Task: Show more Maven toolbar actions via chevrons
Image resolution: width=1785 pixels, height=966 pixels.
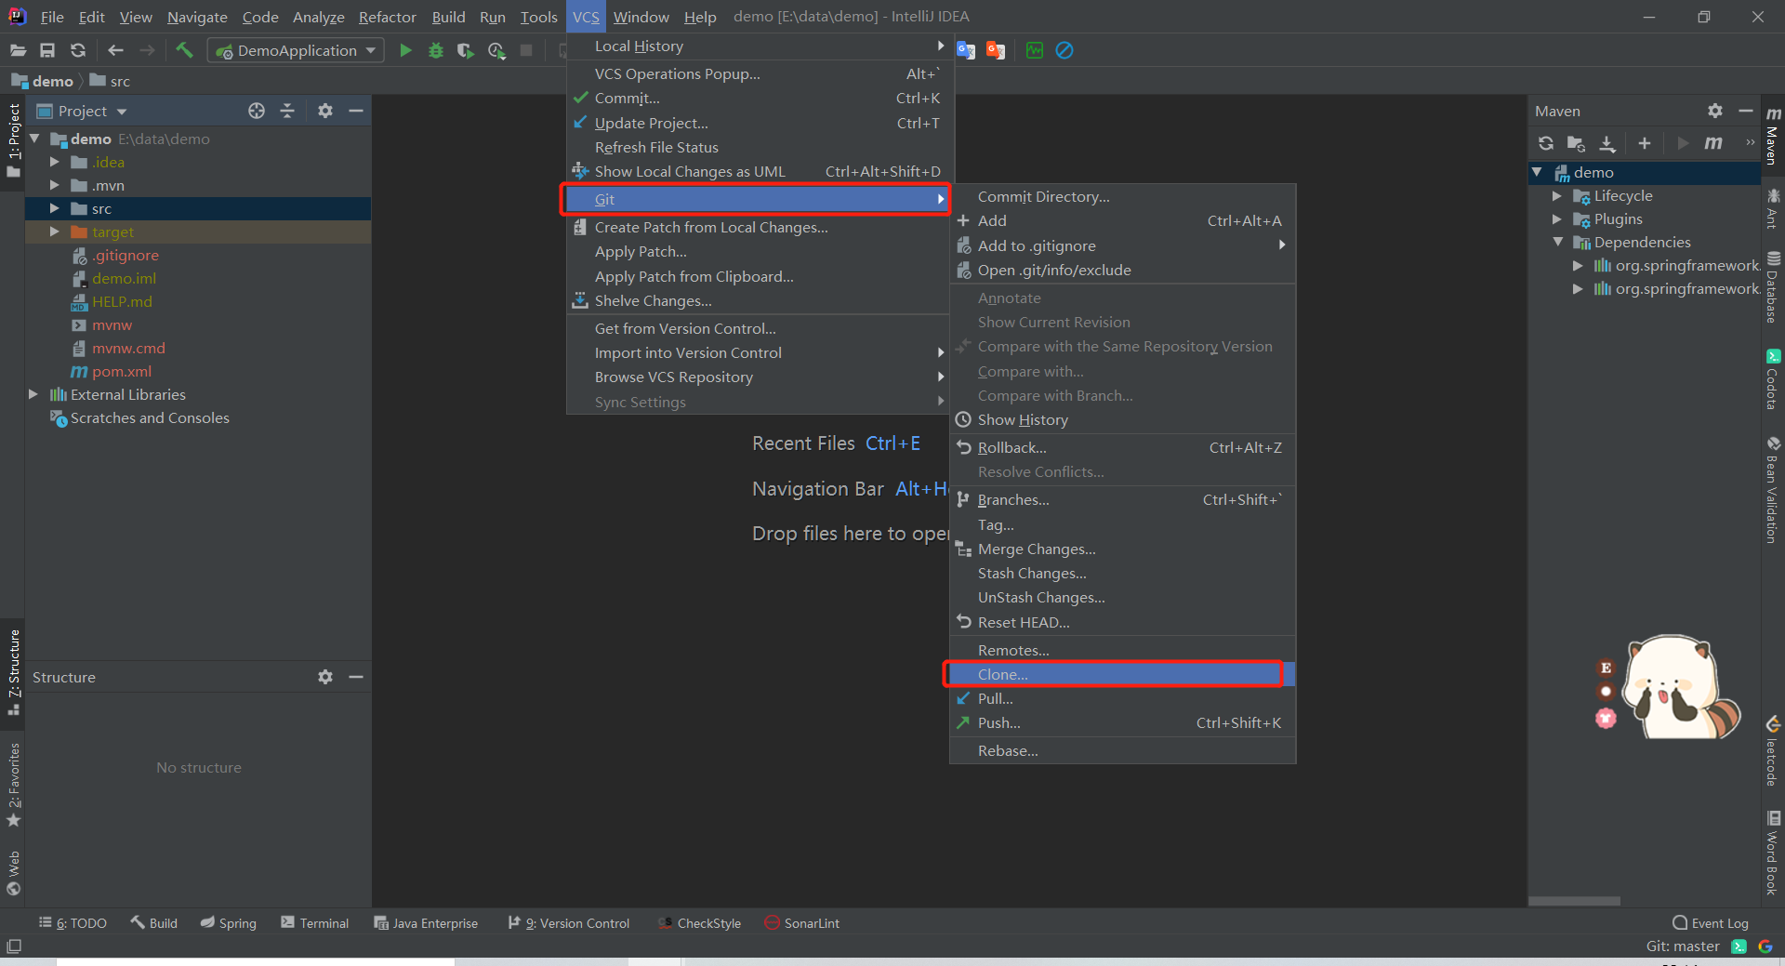Action: point(1750,143)
